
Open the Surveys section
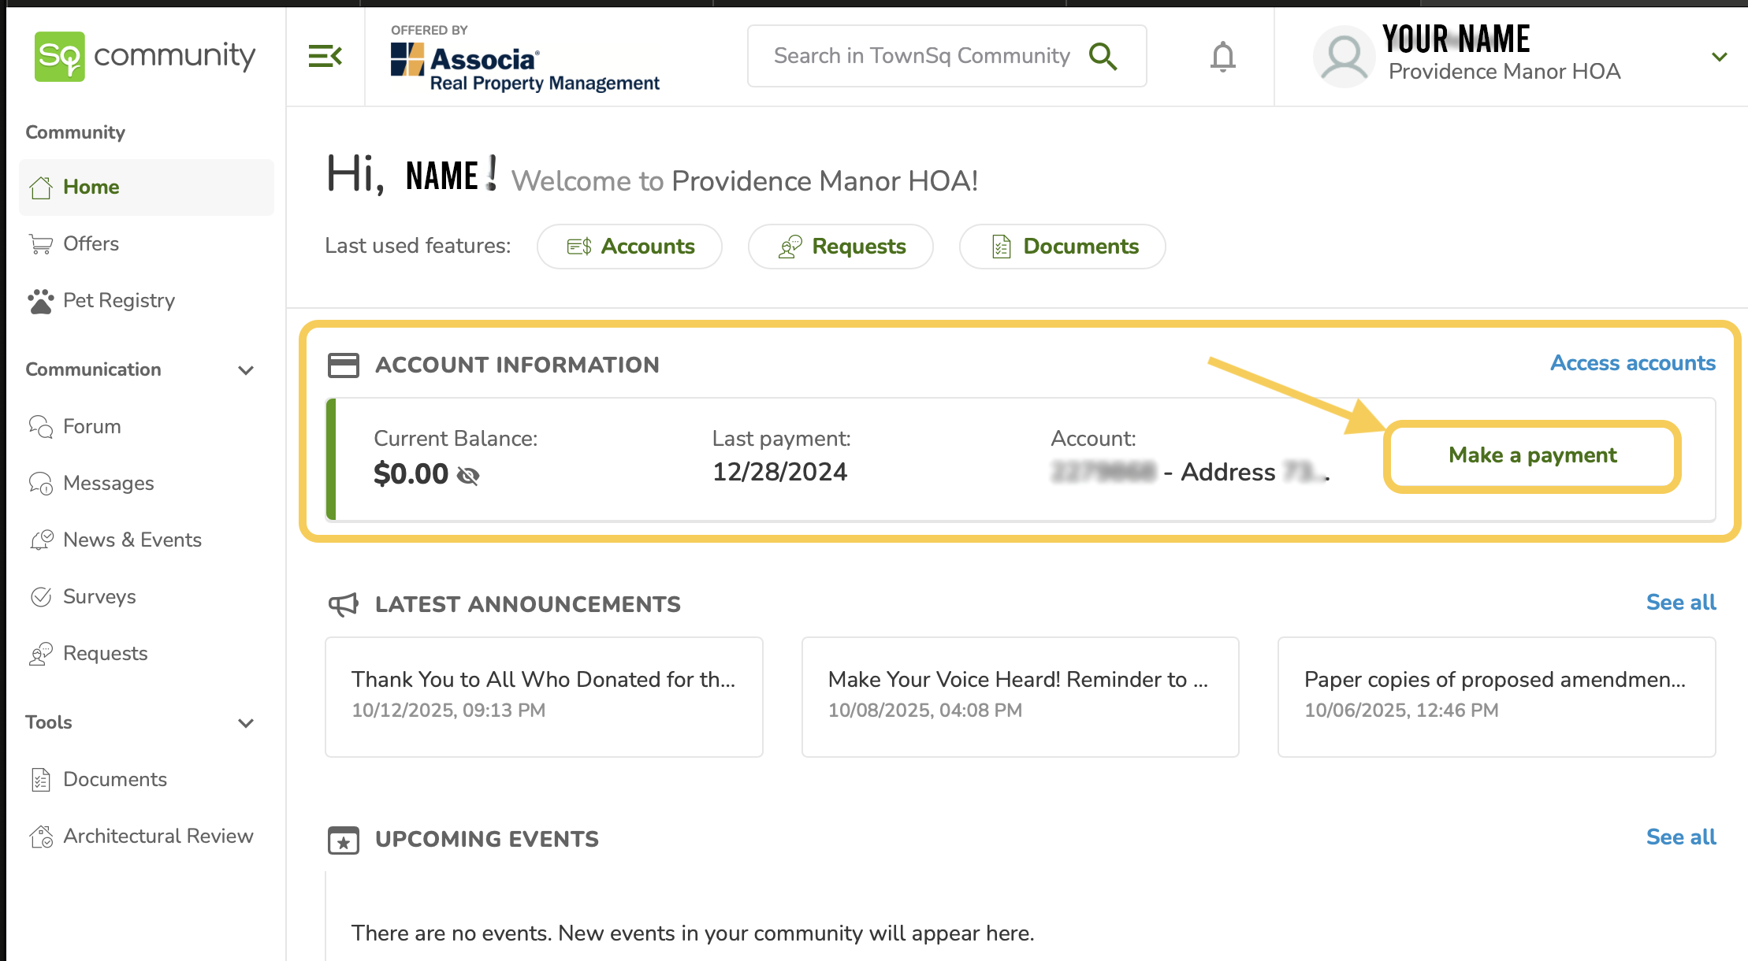[x=99, y=596]
